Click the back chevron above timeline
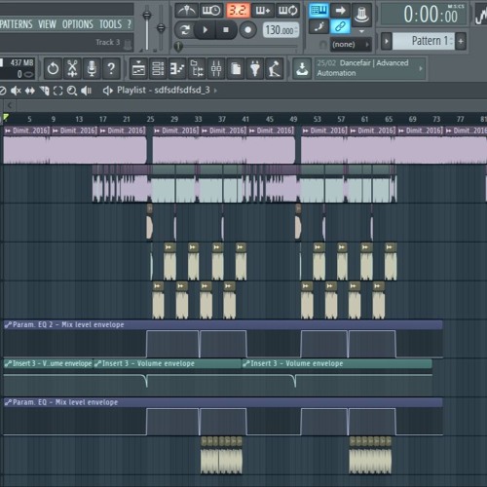This screenshot has height=487, width=487. point(10,105)
